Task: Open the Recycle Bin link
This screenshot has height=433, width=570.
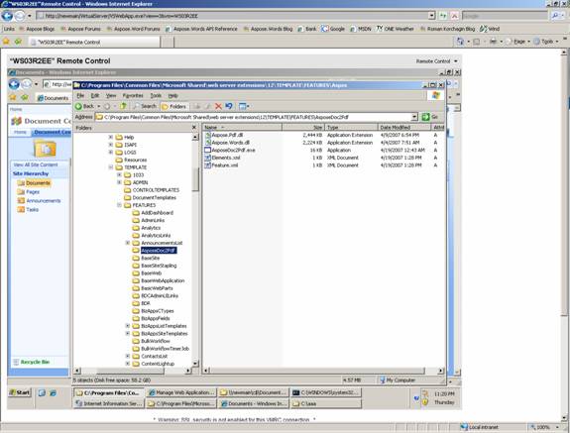Action: coord(35,362)
